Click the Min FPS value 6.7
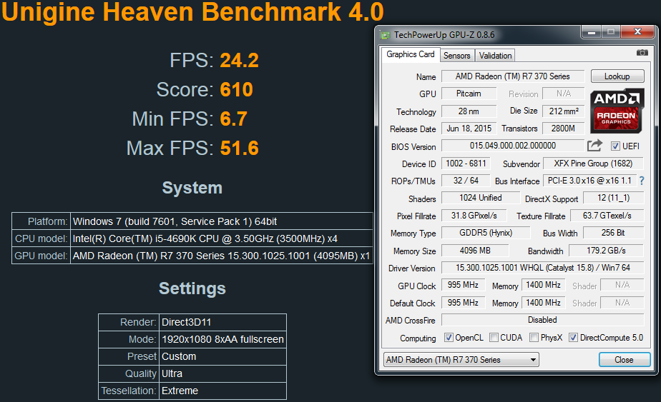 233,119
